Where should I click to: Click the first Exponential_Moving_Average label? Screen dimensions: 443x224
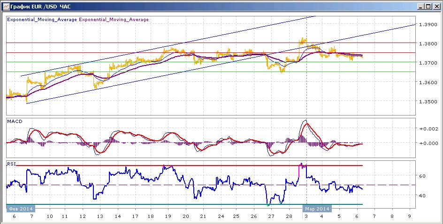[42, 20]
